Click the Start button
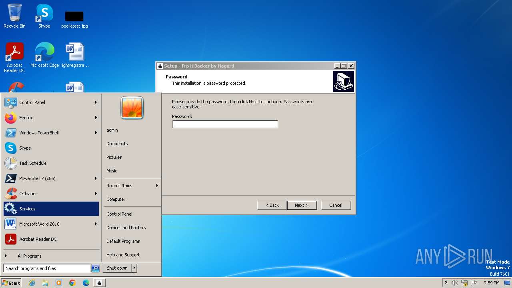The width and height of the screenshot is (512, 288). 11,283
